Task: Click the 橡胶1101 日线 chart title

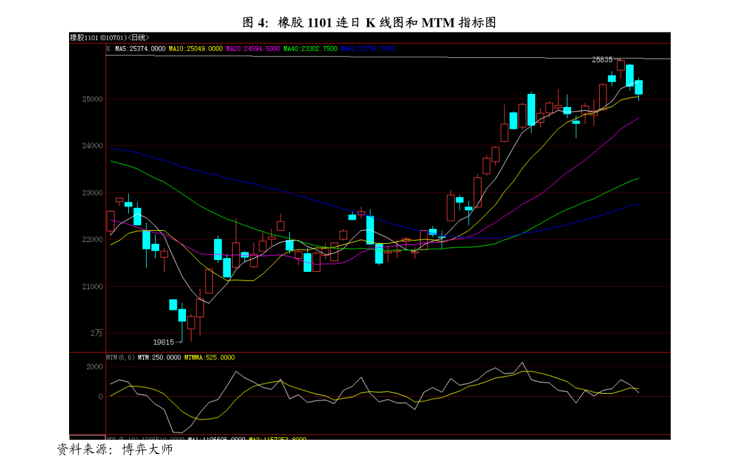Action: click(110, 37)
